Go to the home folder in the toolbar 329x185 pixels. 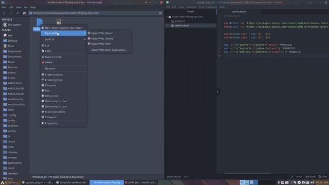coord(24,13)
